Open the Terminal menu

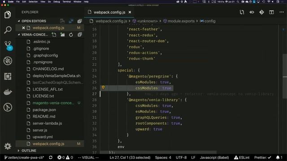click(x=67, y=2)
